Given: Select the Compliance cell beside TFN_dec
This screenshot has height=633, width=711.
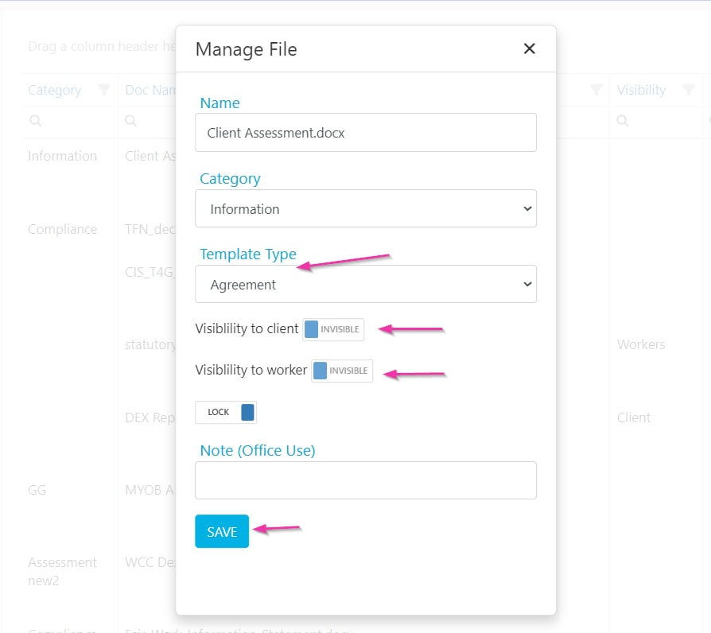Looking at the screenshot, I should click(62, 230).
